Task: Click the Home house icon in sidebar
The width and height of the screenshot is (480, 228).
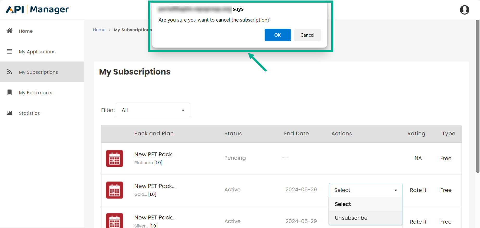Action: click(x=10, y=31)
